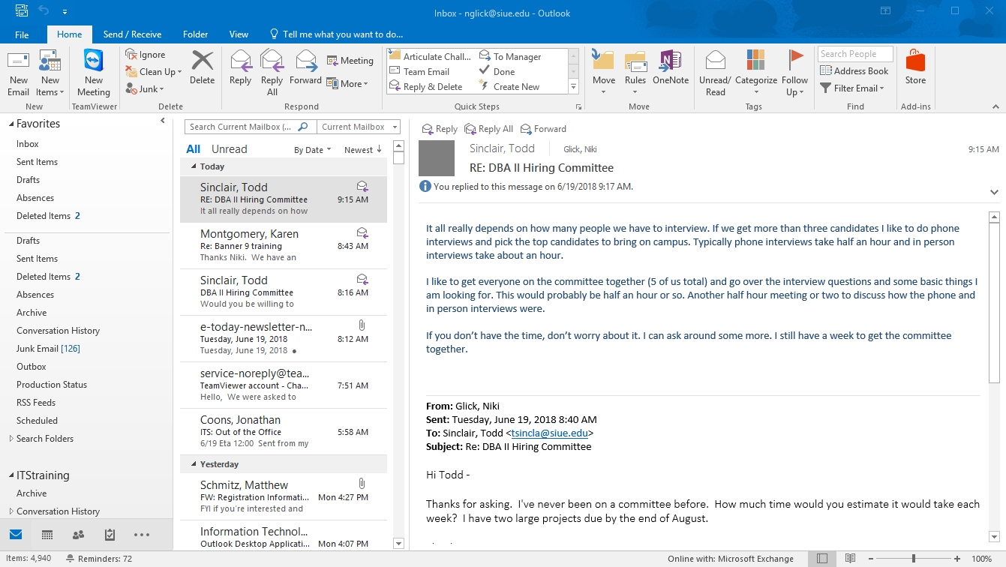Open the Send / Receive ribbon tab
The height and width of the screenshot is (567, 1006).
pos(132,34)
